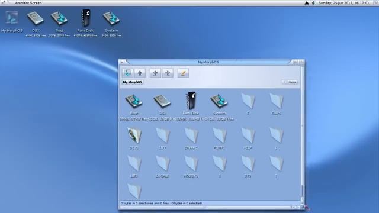Go to parent directory with up arrow

(x=140, y=73)
